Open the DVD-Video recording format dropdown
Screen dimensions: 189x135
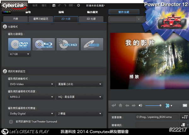coord(31,84)
